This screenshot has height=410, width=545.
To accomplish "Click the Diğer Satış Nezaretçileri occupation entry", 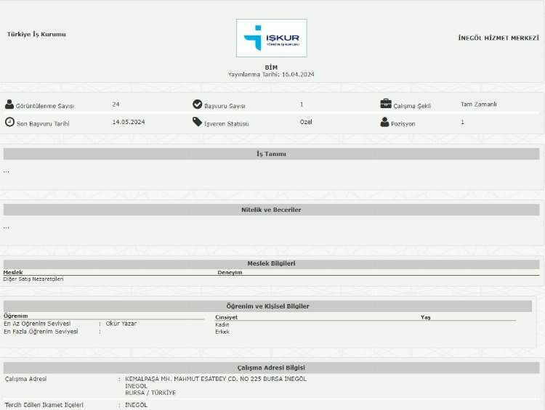I will (x=33, y=279).
